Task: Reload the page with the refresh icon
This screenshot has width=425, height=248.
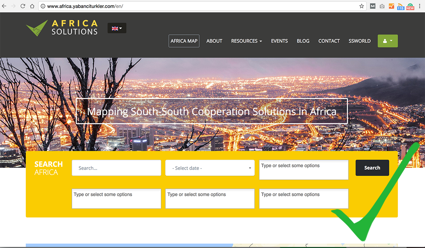Action: (x=23, y=6)
